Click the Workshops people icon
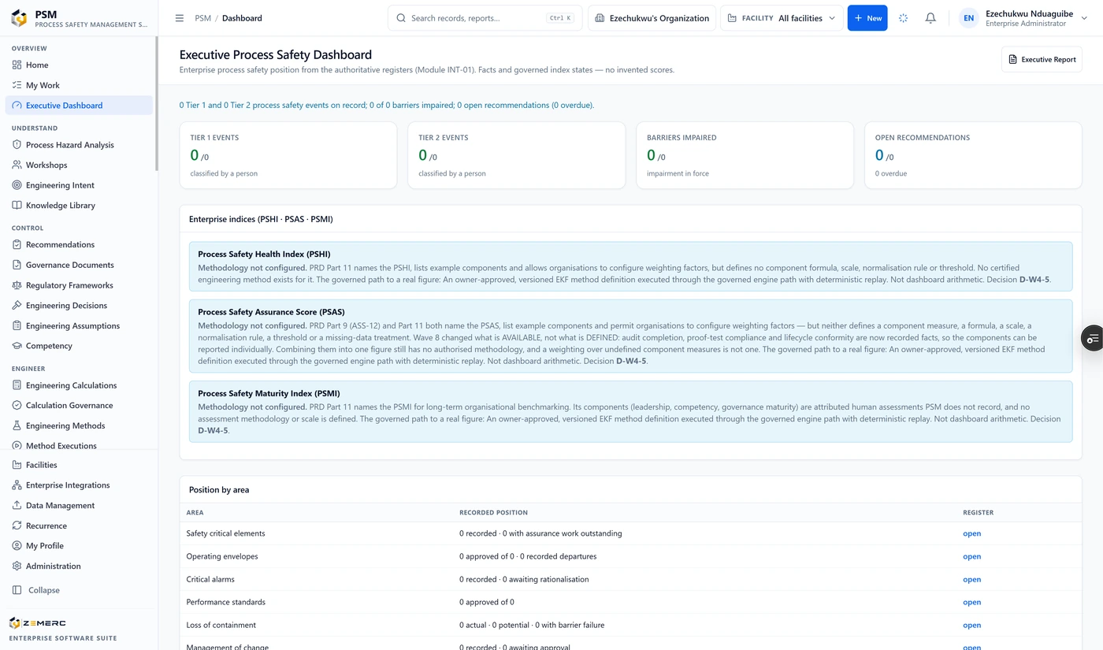This screenshot has height=650, width=1103. (17, 165)
